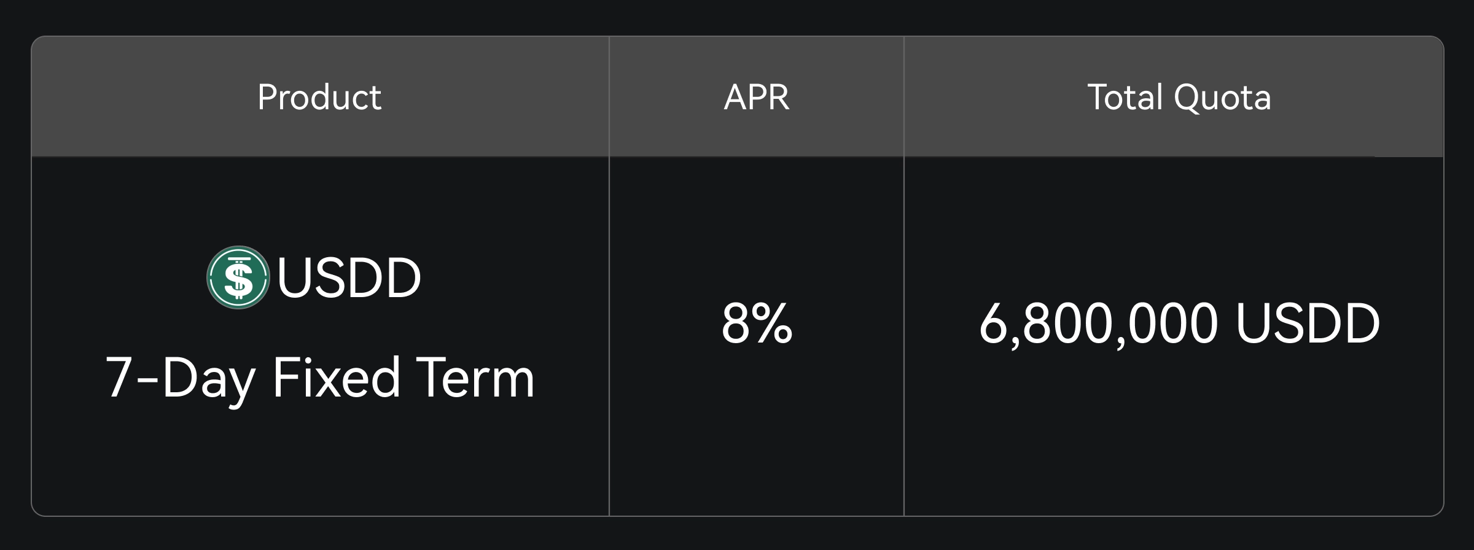Click the 6,800,000 USDD quota value

(x=1179, y=323)
